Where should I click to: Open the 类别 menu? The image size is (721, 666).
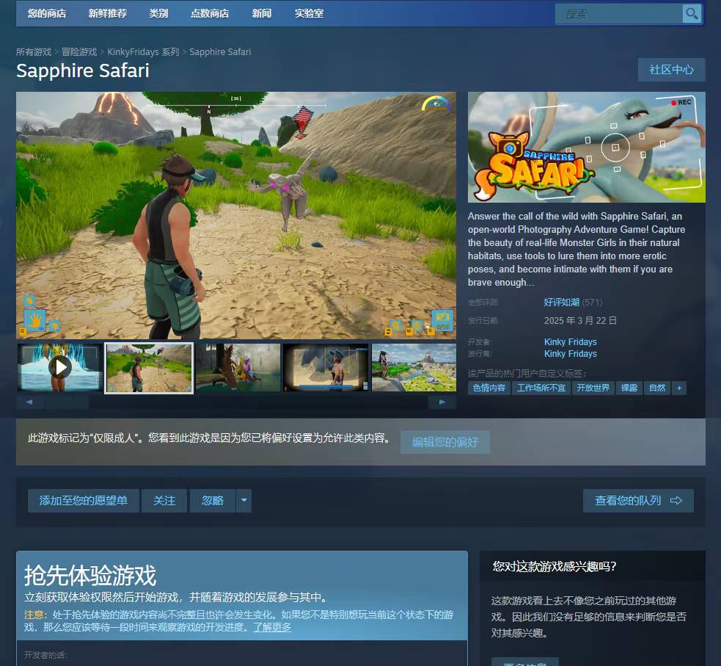click(158, 13)
